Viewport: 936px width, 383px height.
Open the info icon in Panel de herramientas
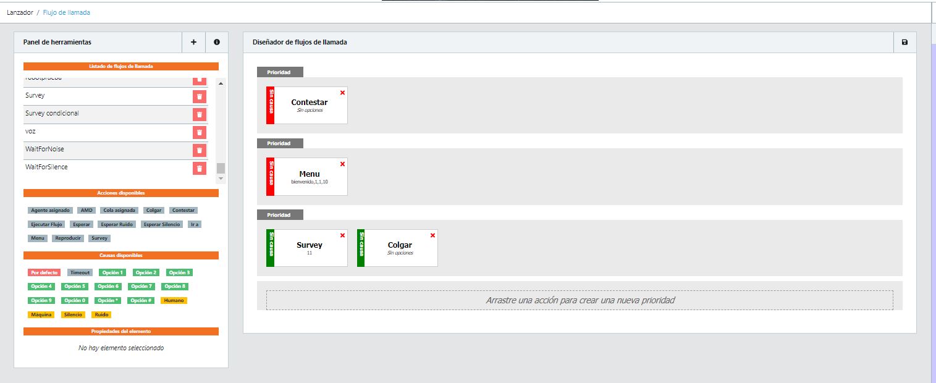217,43
